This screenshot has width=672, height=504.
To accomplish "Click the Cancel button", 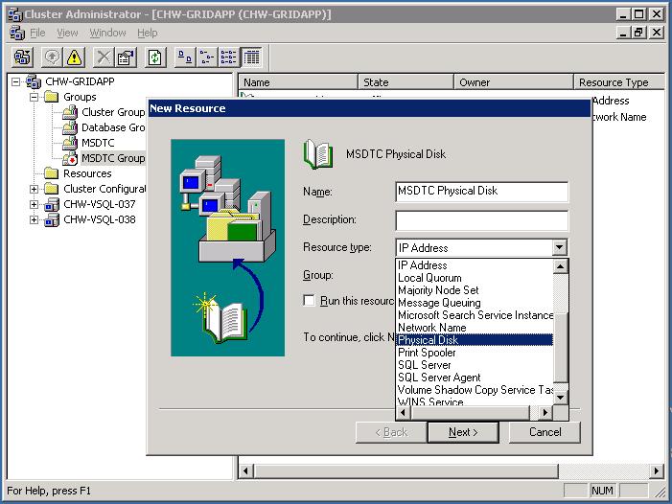I will [x=545, y=432].
